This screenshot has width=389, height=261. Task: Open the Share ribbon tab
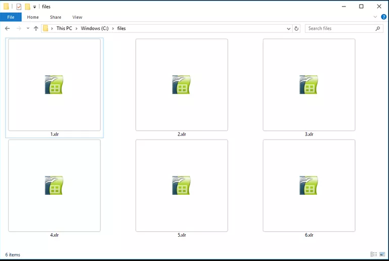point(55,17)
